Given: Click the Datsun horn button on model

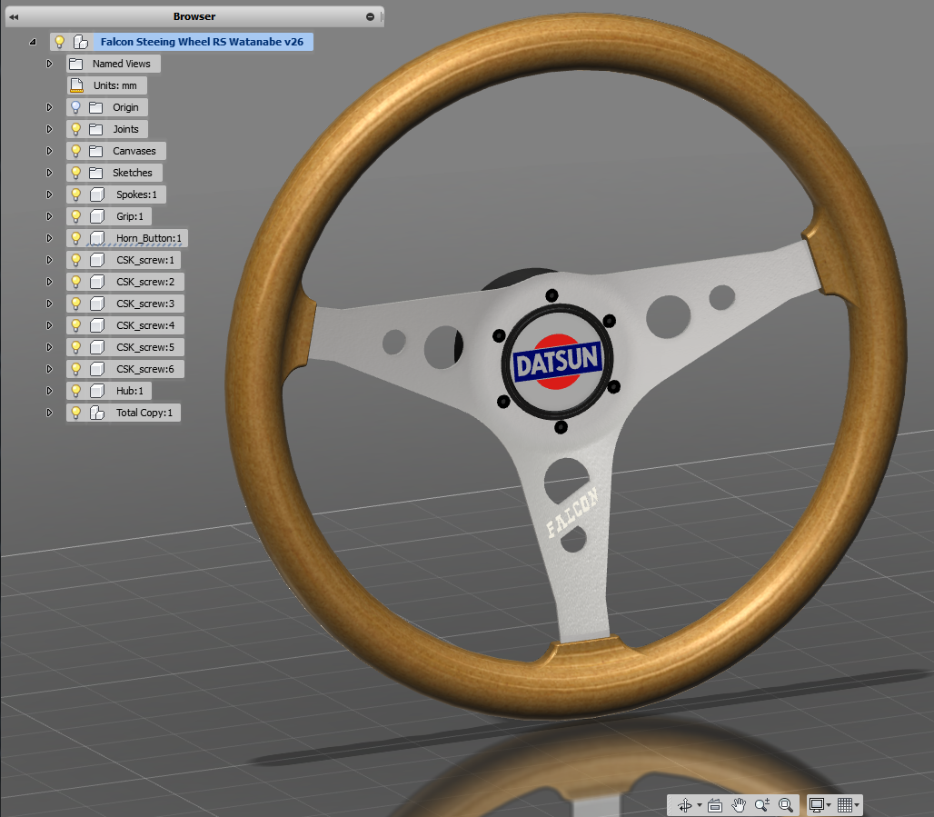Looking at the screenshot, I should [x=558, y=362].
